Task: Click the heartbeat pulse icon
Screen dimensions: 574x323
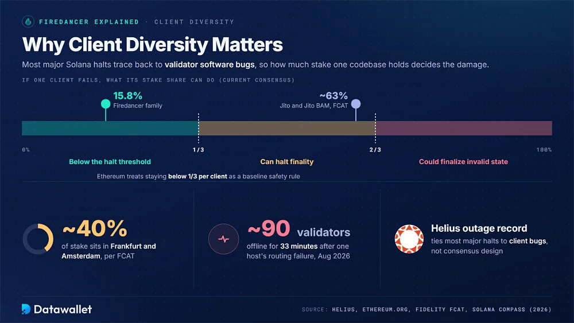Action: coord(224,239)
